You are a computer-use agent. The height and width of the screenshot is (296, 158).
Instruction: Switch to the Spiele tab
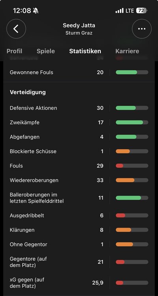(46, 51)
